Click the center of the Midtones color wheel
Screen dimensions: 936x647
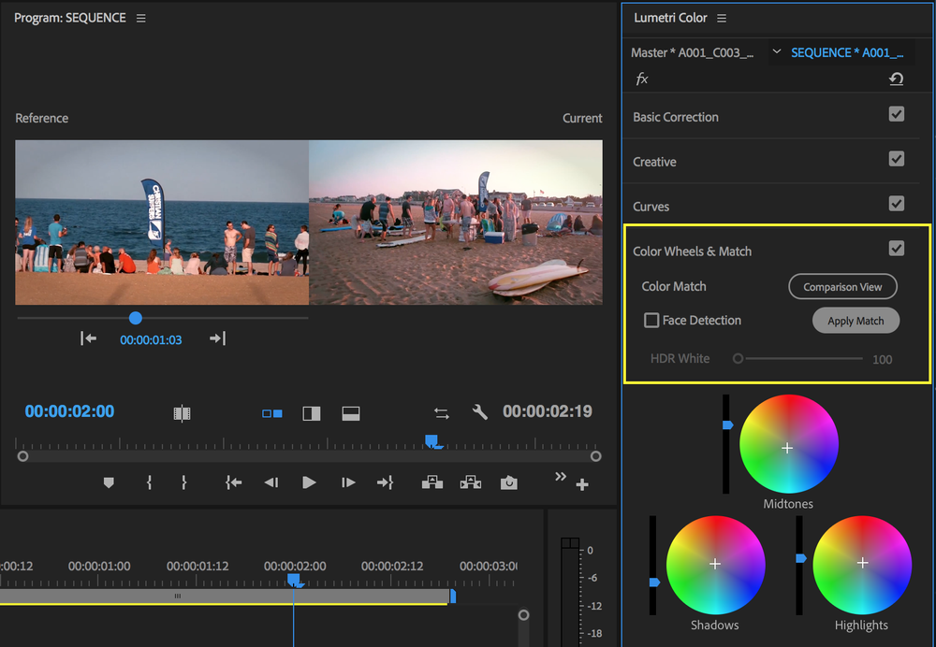pos(787,449)
